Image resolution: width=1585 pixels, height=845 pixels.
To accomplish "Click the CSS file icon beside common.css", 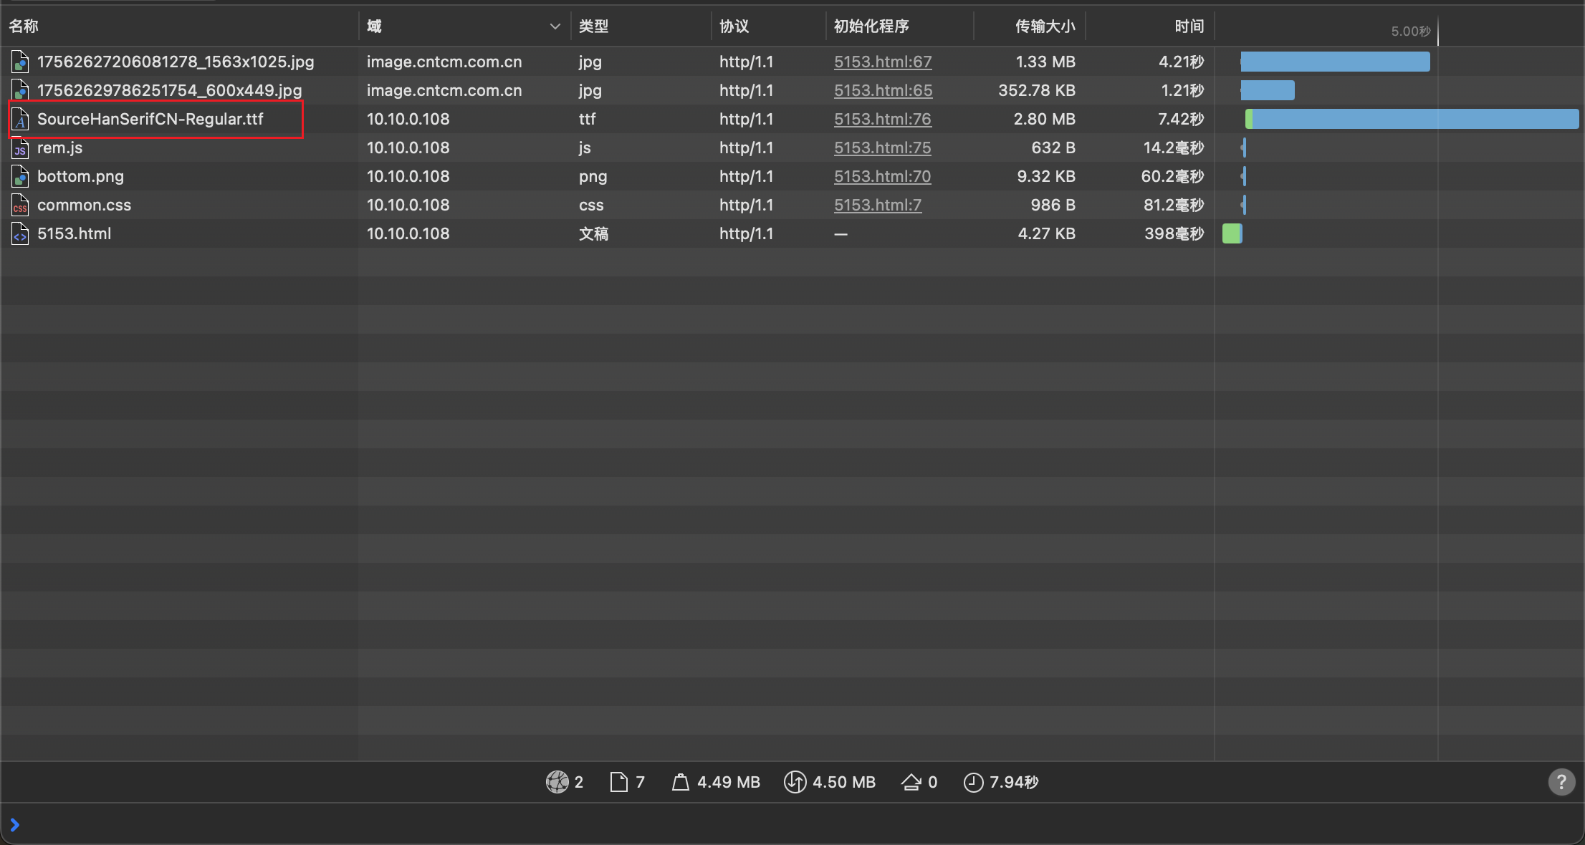I will pyautogui.click(x=20, y=206).
